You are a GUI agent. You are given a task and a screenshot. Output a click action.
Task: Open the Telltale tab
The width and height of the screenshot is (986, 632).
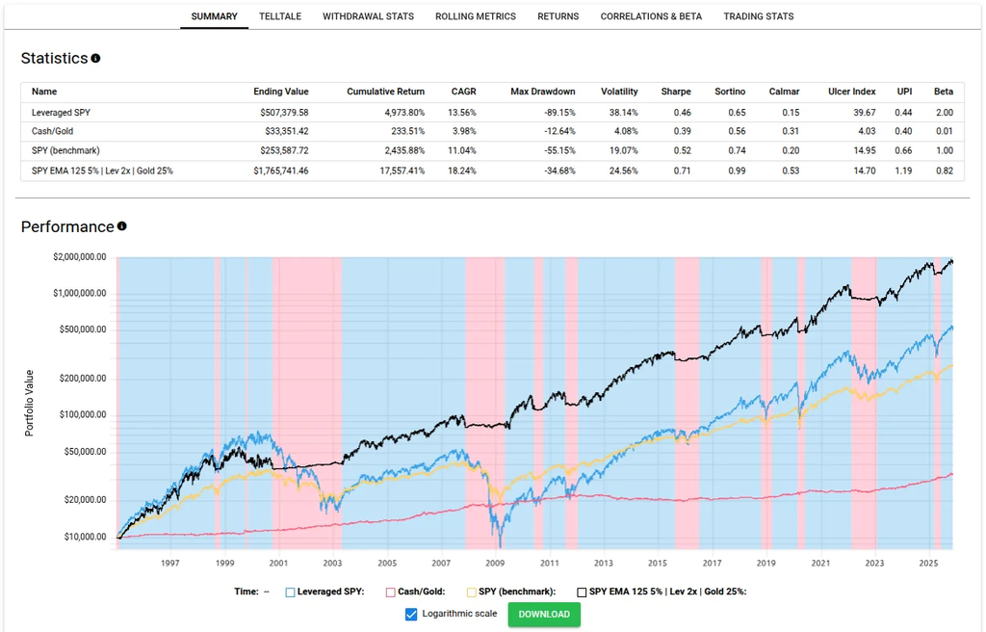[280, 16]
